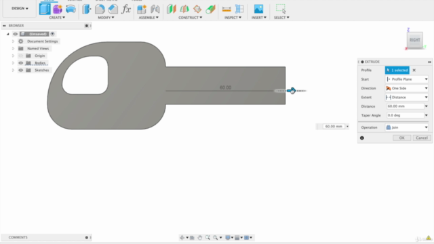This screenshot has width=434, height=244.
Task: Select the Plane at Angle tool
Action: pos(184,9)
